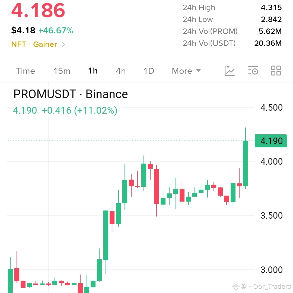Image resolution: width=293 pixels, height=293 pixels.
Task: Open the NFT tag link
Action: [x=19, y=44]
